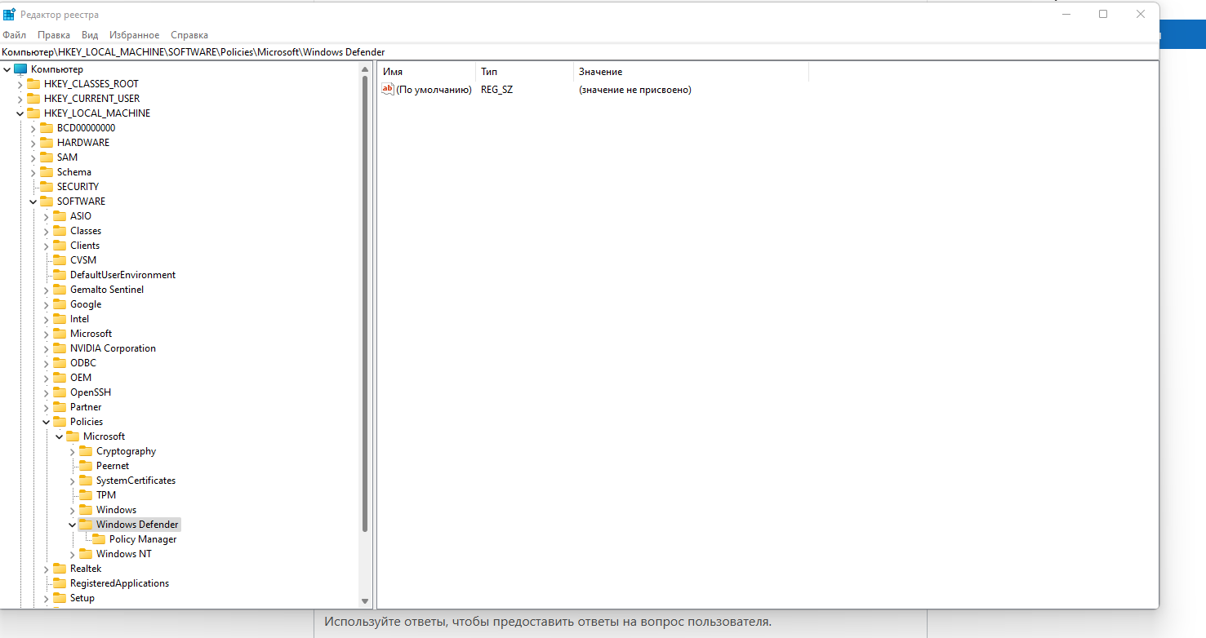Open the Файл menu
Screen dimensions: 1206x638
[x=15, y=35]
